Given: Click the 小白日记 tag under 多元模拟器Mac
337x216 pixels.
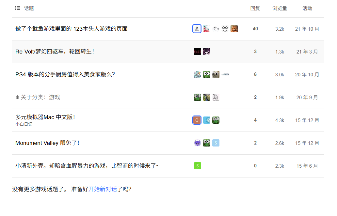Looking at the screenshot, I should [24, 124].
